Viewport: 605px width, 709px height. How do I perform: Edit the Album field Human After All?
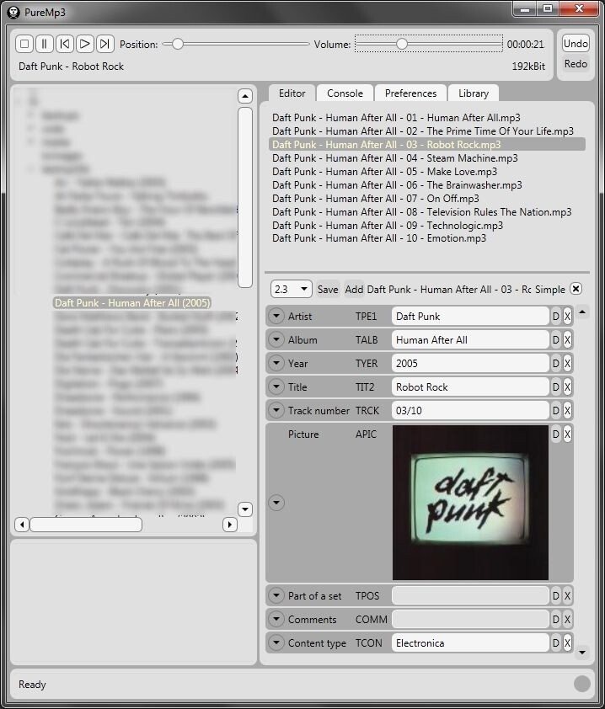pyautogui.click(x=470, y=339)
